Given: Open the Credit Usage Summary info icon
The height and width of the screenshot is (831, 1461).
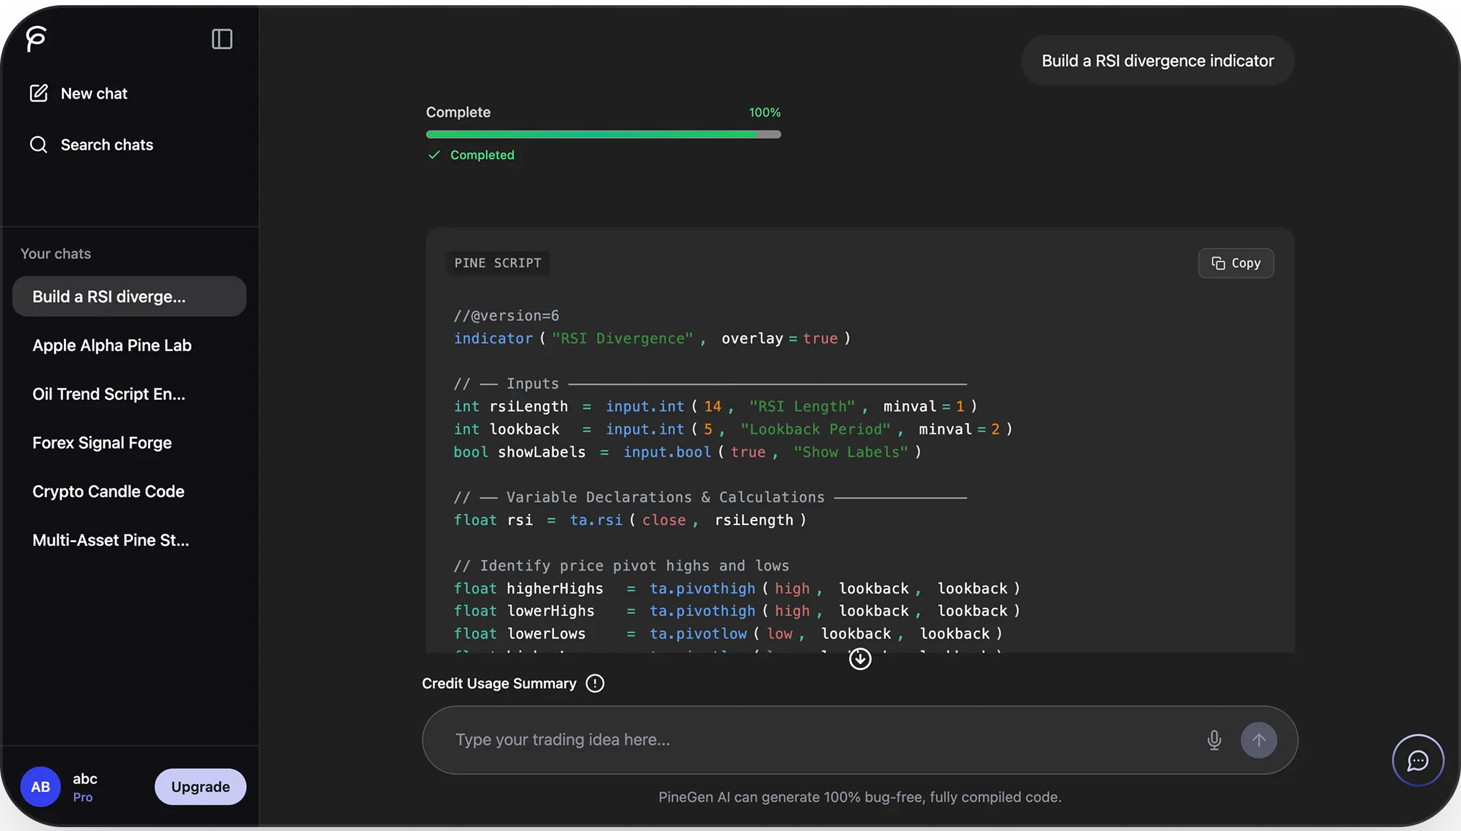Looking at the screenshot, I should 594,684.
